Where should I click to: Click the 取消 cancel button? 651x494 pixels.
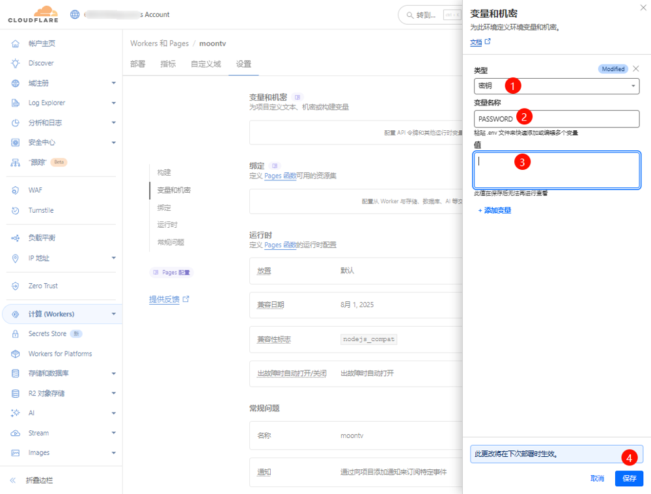(x=597, y=478)
